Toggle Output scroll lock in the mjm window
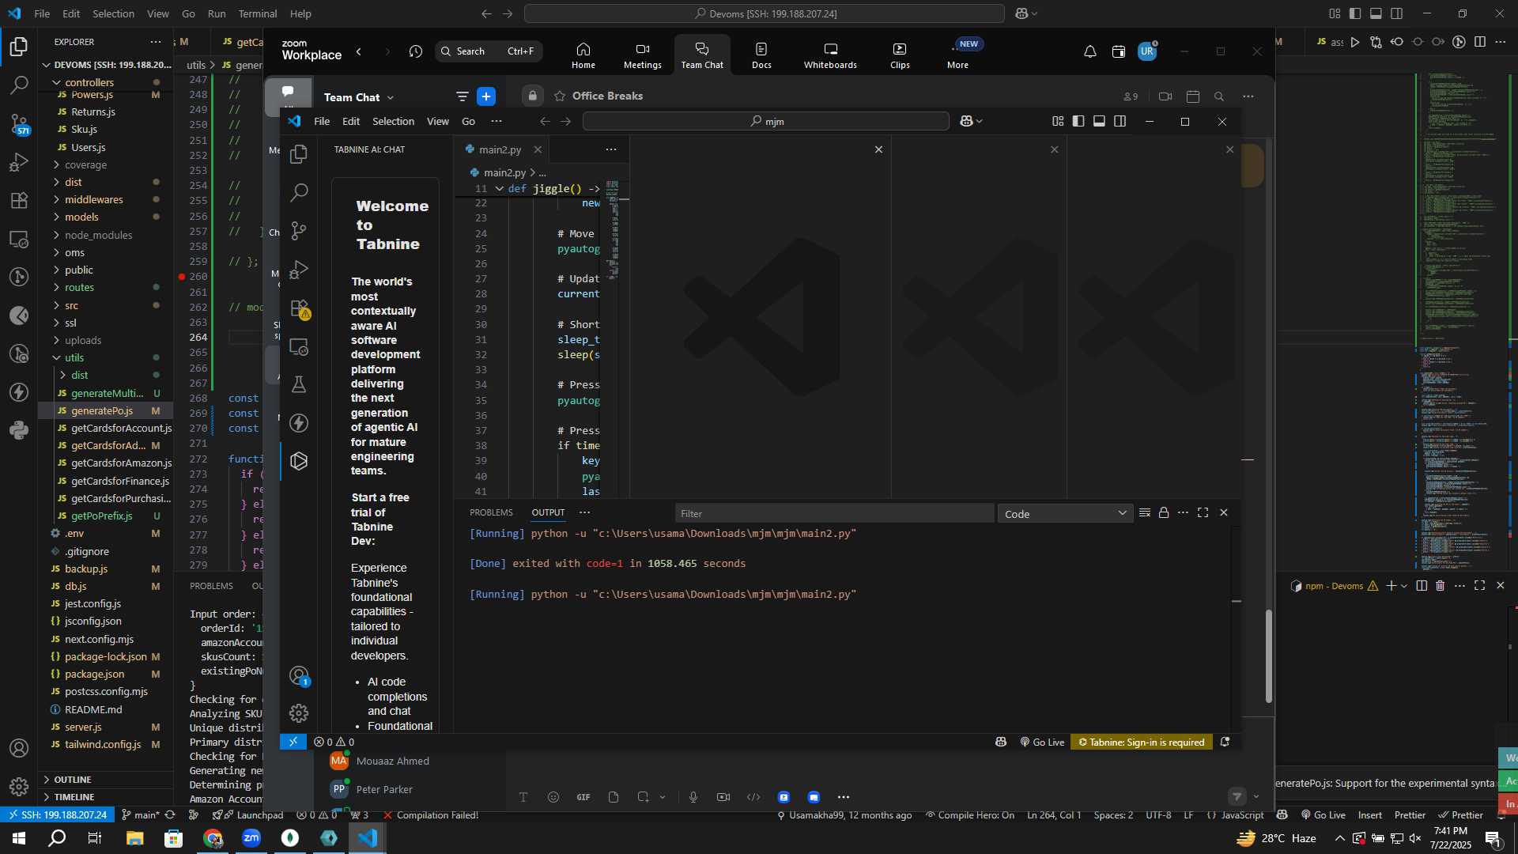The image size is (1518, 854). [x=1164, y=513]
